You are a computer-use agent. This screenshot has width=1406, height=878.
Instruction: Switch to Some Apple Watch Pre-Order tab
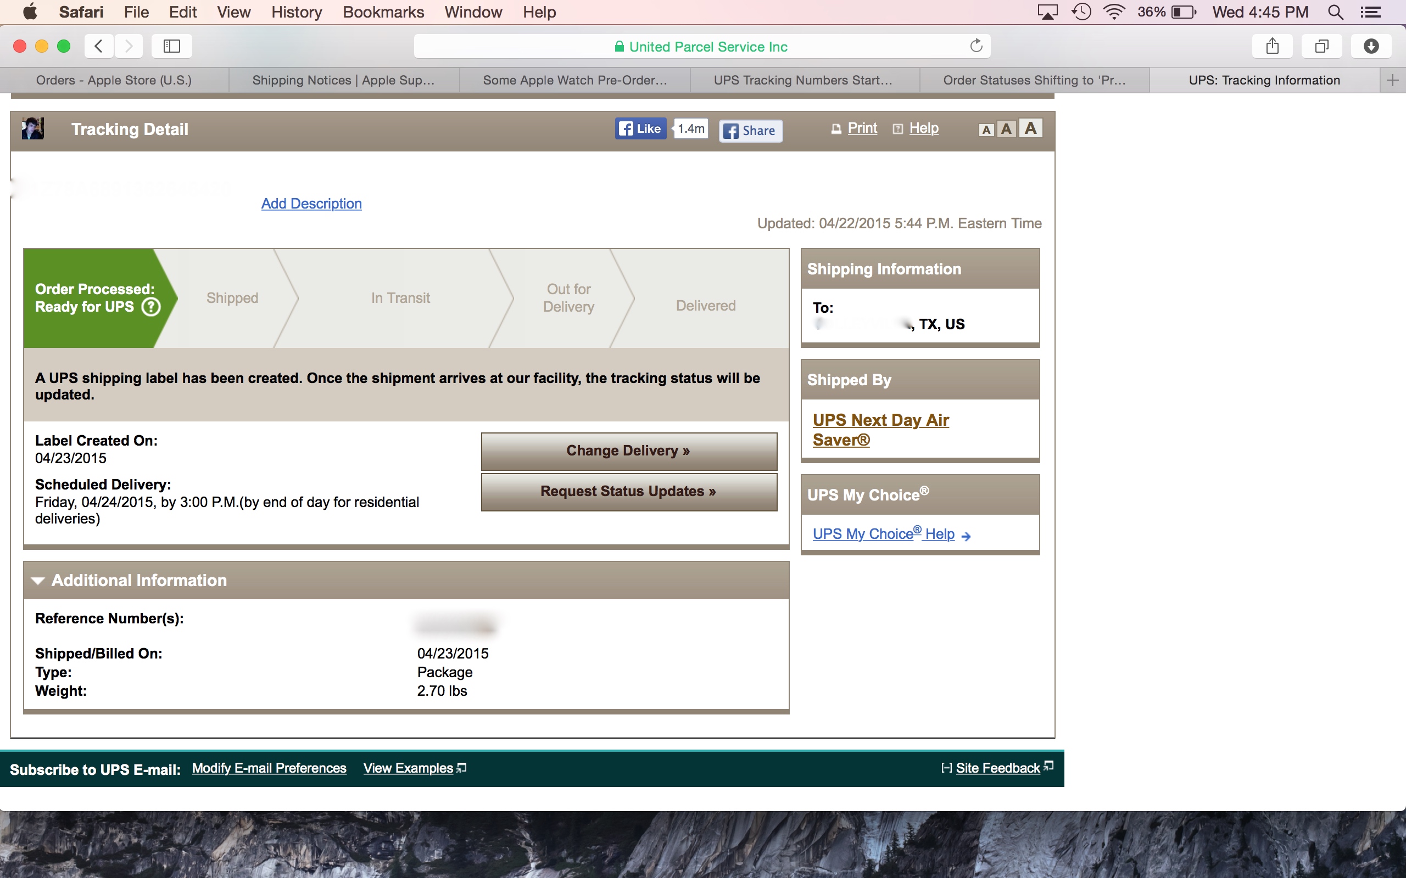click(574, 80)
